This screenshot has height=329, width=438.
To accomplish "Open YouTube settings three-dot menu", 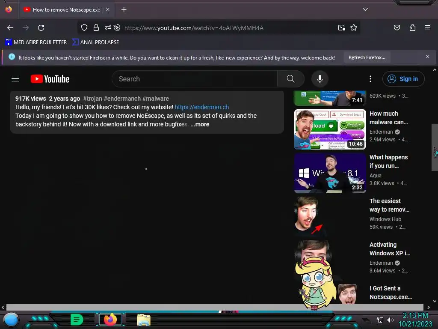I will (x=370, y=79).
